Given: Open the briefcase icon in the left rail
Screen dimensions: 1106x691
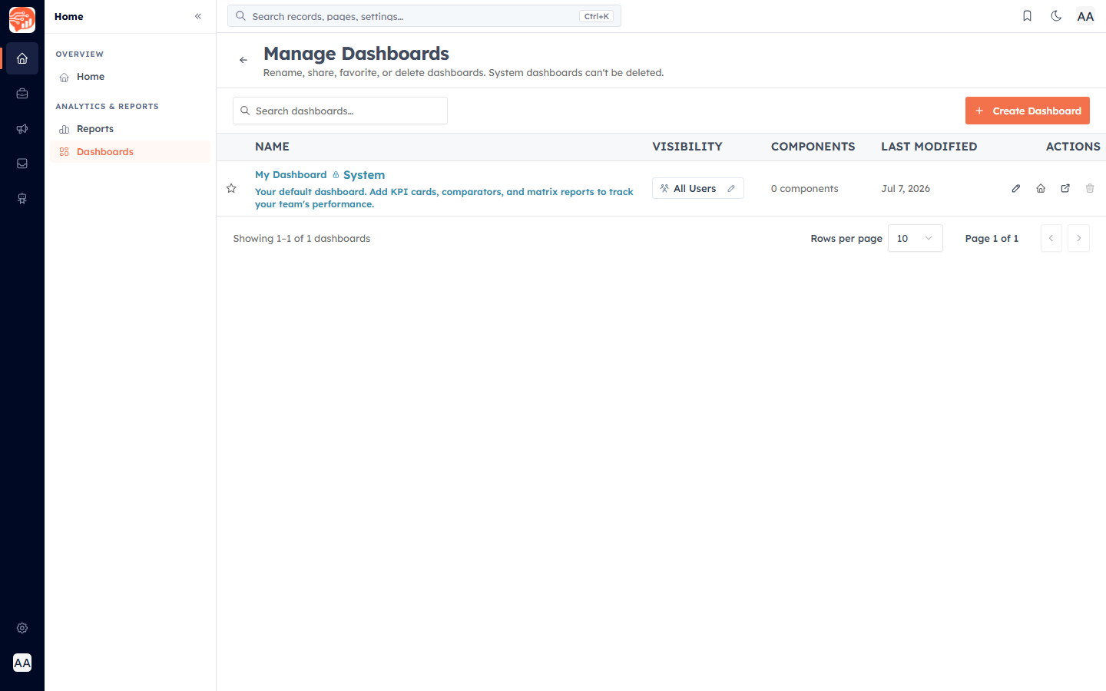Looking at the screenshot, I should tap(22, 94).
